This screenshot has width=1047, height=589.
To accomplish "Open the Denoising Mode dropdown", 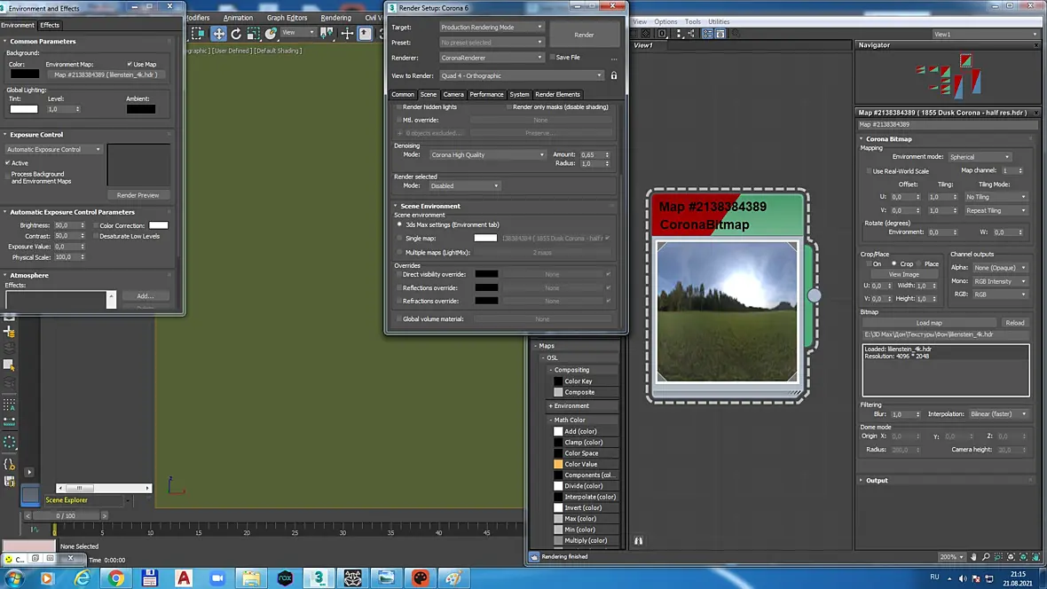I will [487, 155].
